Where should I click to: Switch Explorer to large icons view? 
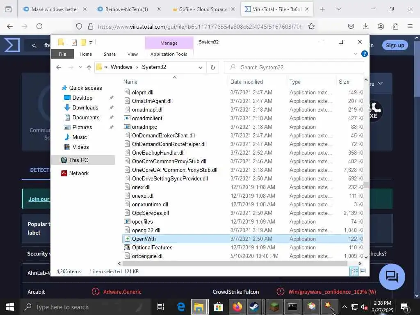pyautogui.click(x=363, y=271)
